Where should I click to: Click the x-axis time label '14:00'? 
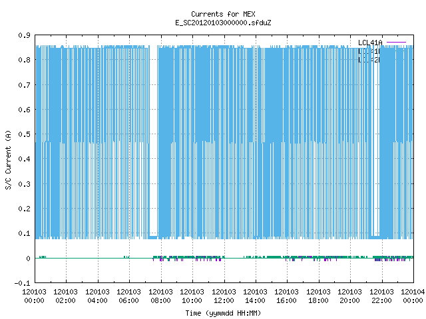255,300
